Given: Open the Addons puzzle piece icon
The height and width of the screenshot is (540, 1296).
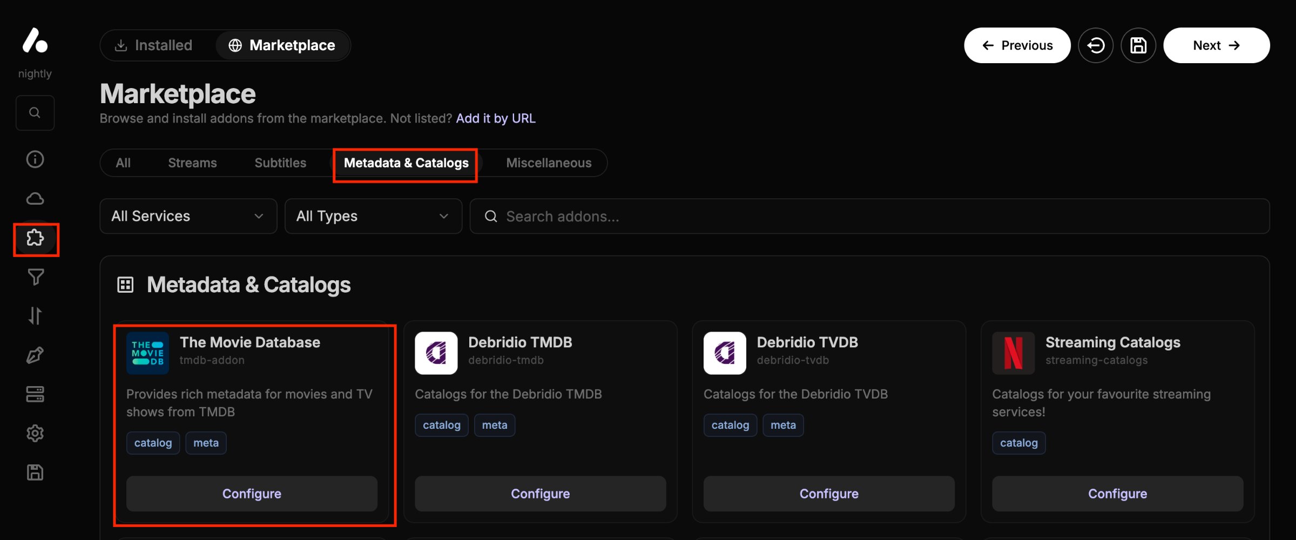Looking at the screenshot, I should pyautogui.click(x=35, y=238).
